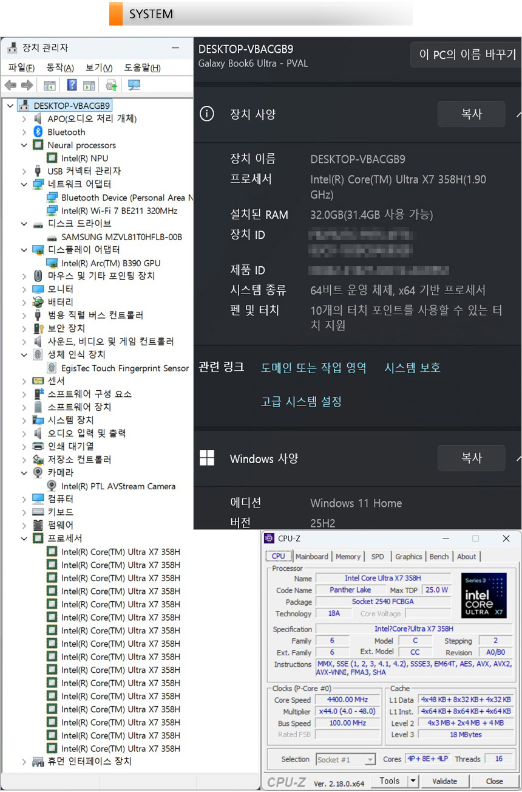Click the Bluetooth icon in device tree

[38, 132]
